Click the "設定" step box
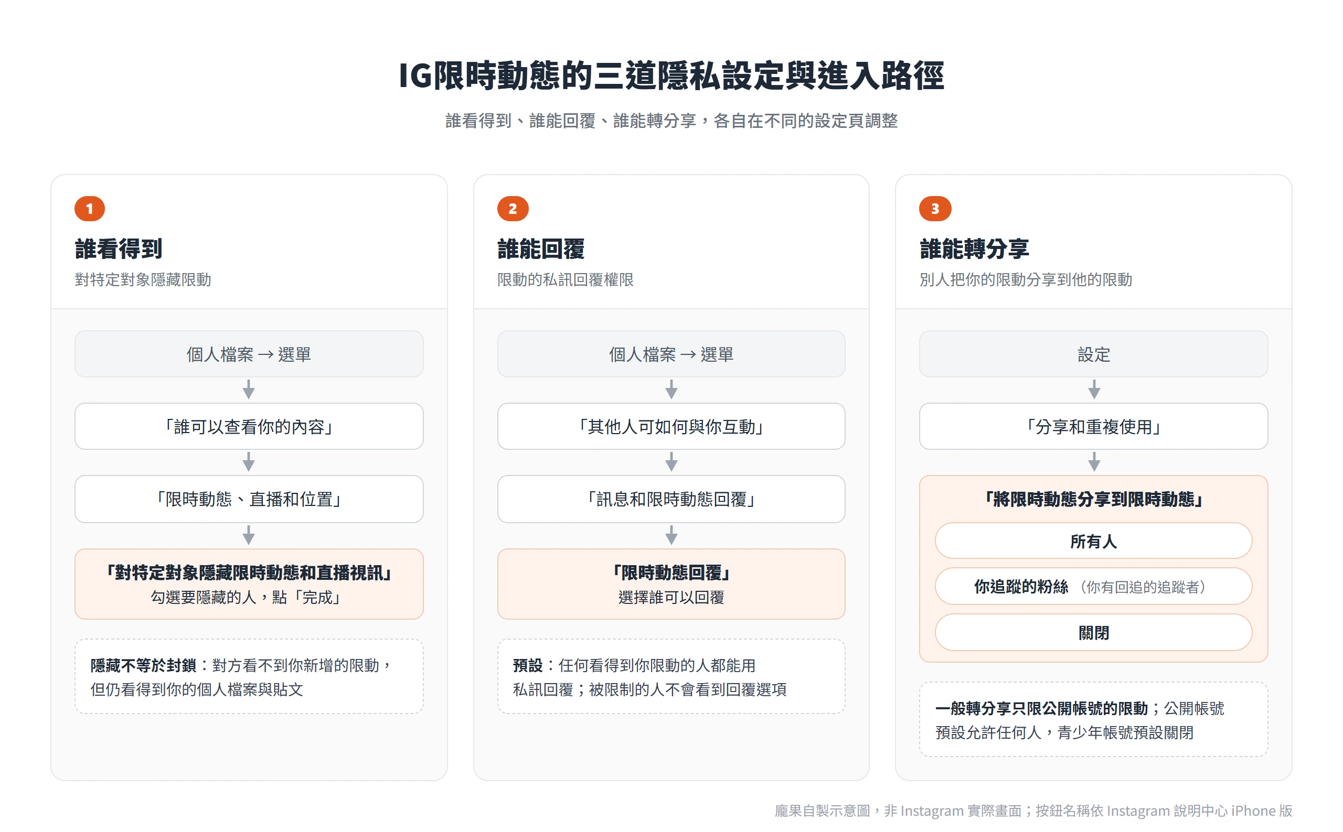 [x=1094, y=354]
